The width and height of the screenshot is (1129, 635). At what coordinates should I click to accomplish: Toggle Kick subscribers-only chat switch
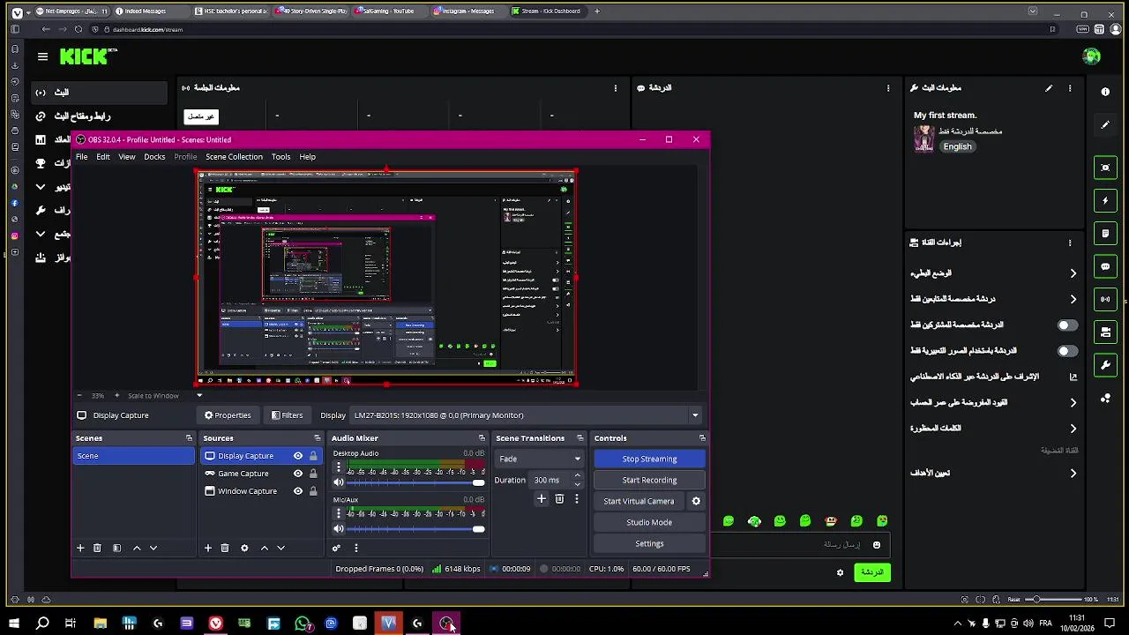click(x=1067, y=325)
